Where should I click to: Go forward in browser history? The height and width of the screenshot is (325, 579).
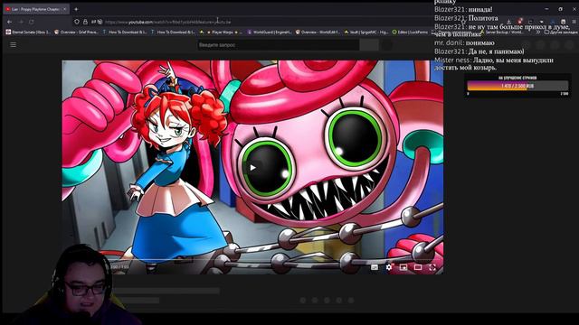(21, 22)
